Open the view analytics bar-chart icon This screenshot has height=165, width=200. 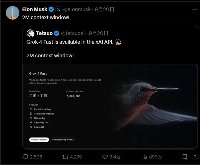[x=145, y=157]
